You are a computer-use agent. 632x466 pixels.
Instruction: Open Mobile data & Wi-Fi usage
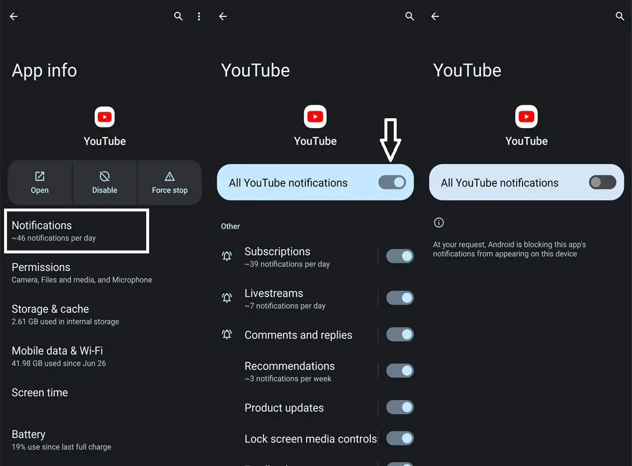(59, 356)
